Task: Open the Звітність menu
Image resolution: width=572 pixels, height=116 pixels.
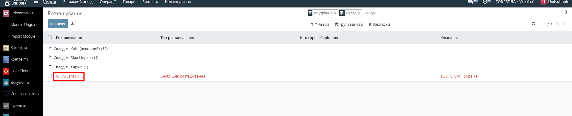Action: [150, 2]
